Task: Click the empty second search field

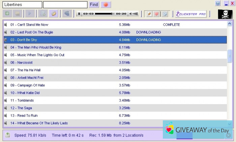Action: point(65,5)
